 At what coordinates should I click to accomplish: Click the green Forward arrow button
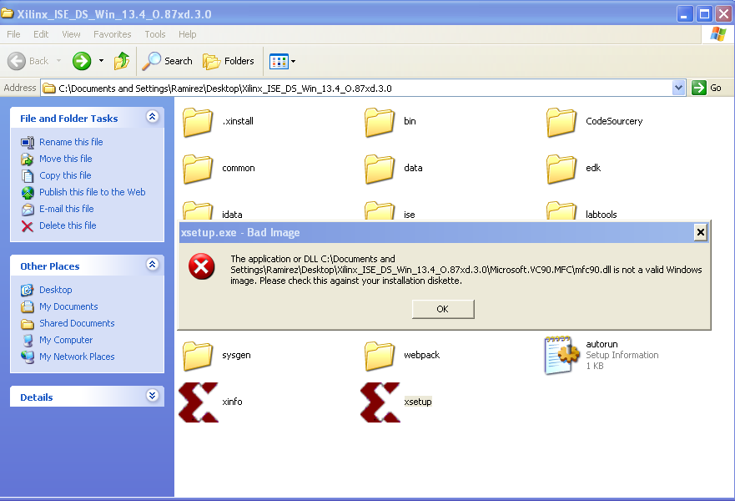click(x=82, y=61)
